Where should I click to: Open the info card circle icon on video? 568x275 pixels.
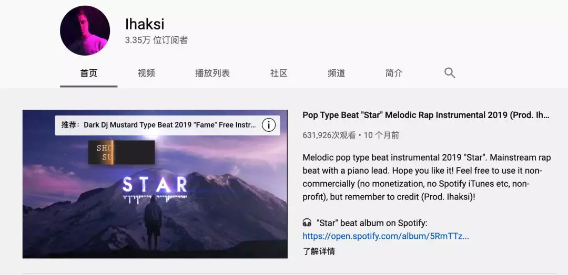[268, 125]
